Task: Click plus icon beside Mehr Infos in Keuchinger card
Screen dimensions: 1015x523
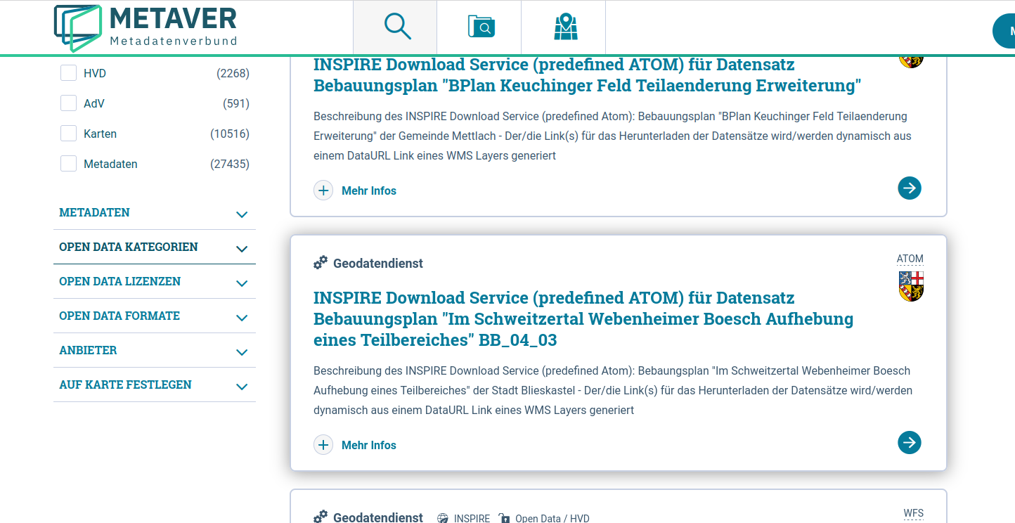Action: tap(323, 191)
